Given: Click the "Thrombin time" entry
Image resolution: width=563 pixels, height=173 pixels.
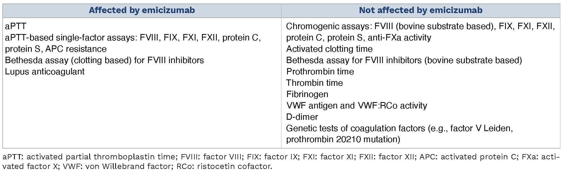Looking at the screenshot, I should pos(314,83).
